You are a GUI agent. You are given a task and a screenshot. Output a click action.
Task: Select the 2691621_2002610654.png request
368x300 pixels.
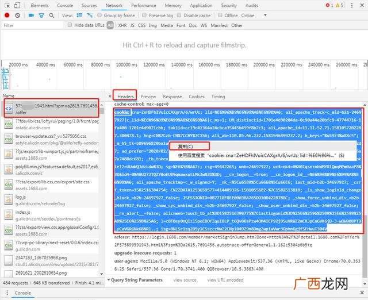pos(51,273)
